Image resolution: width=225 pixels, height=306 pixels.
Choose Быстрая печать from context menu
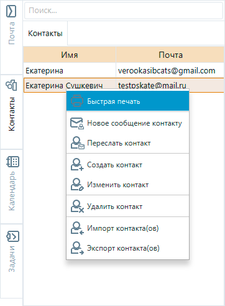[127, 101]
